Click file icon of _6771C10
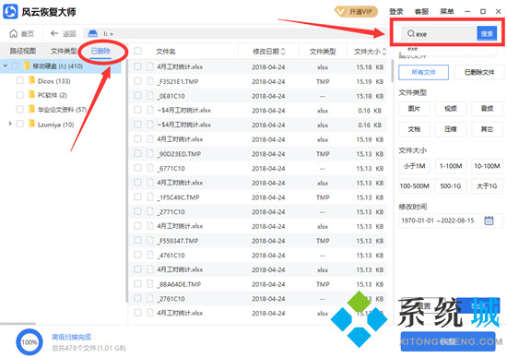This screenshot has height=358, width=507. (x=149, y=168)
